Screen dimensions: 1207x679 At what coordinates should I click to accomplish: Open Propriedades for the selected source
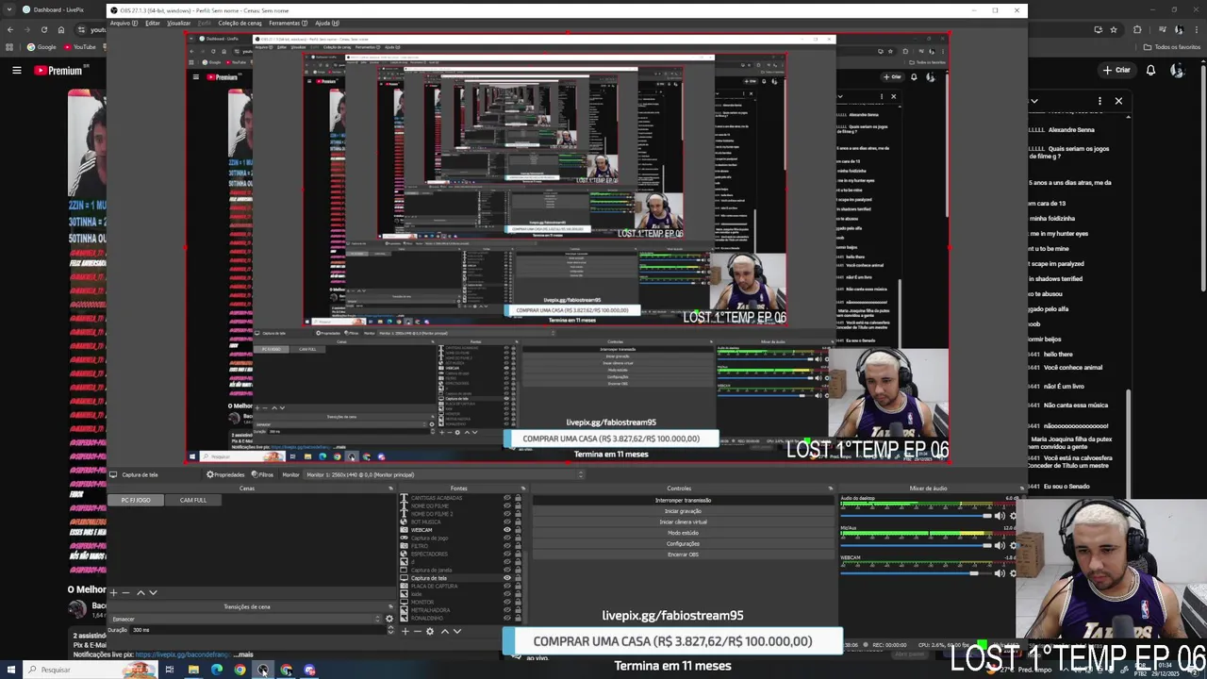point(226,474)
